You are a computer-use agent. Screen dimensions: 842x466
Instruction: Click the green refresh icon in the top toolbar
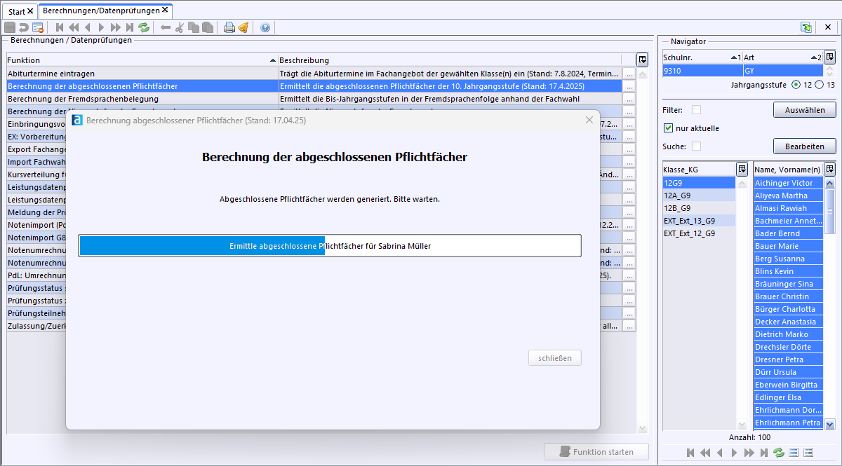click(x=144, y=27)
